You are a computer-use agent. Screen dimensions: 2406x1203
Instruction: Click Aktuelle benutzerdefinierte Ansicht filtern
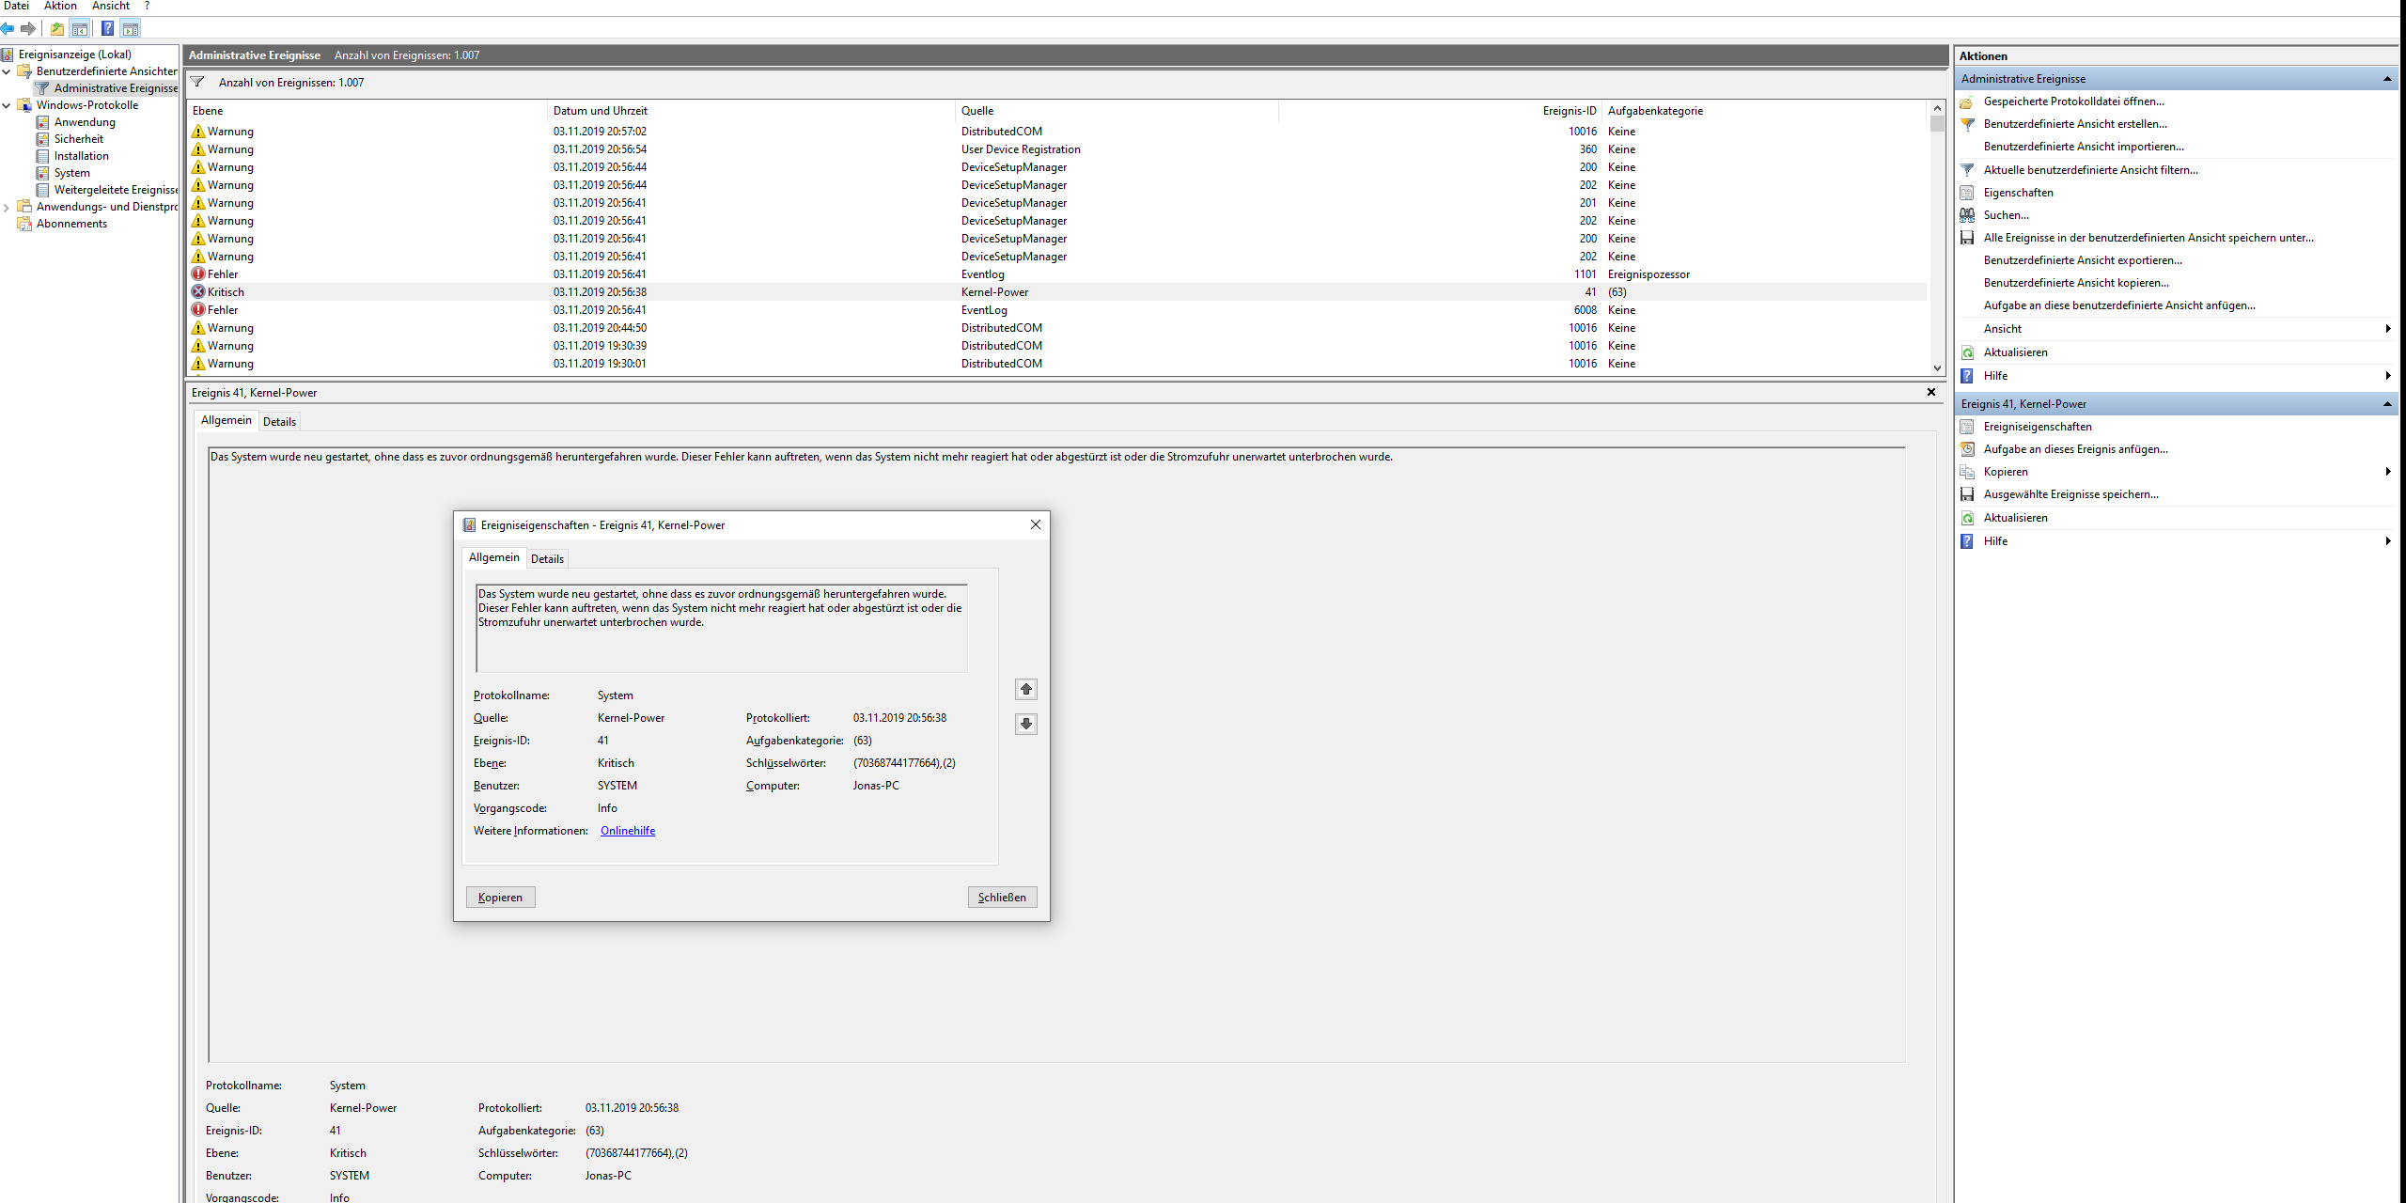[x=2090, y=170]
